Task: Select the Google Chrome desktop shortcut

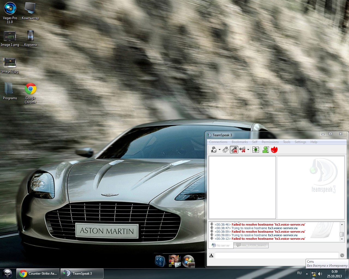Action: pos(30,93)
